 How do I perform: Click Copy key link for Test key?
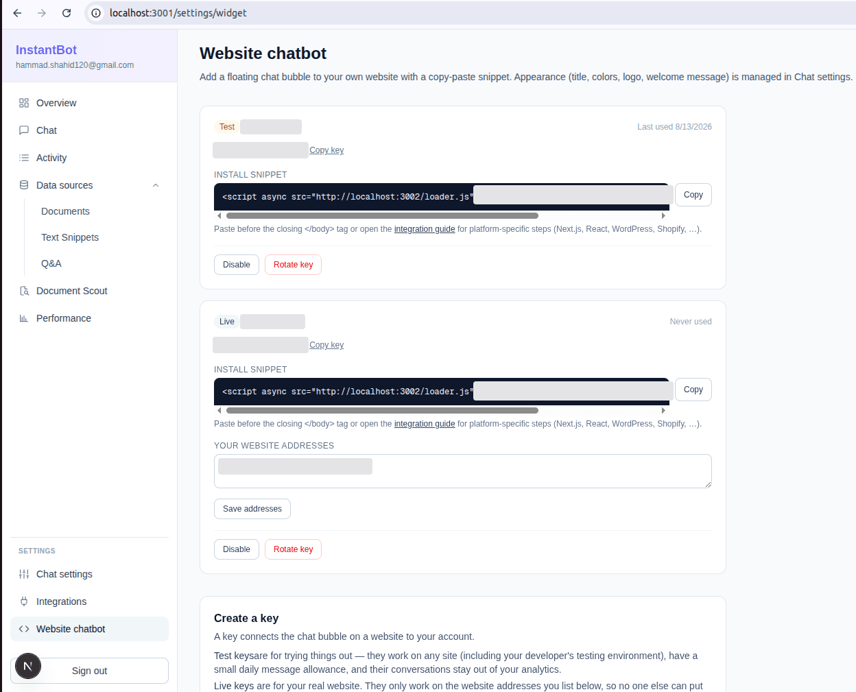pos(326,150)
